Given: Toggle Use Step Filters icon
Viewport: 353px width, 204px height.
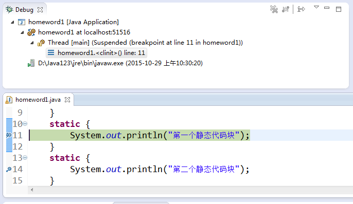Looking at the screenshot, I should 301,9.
